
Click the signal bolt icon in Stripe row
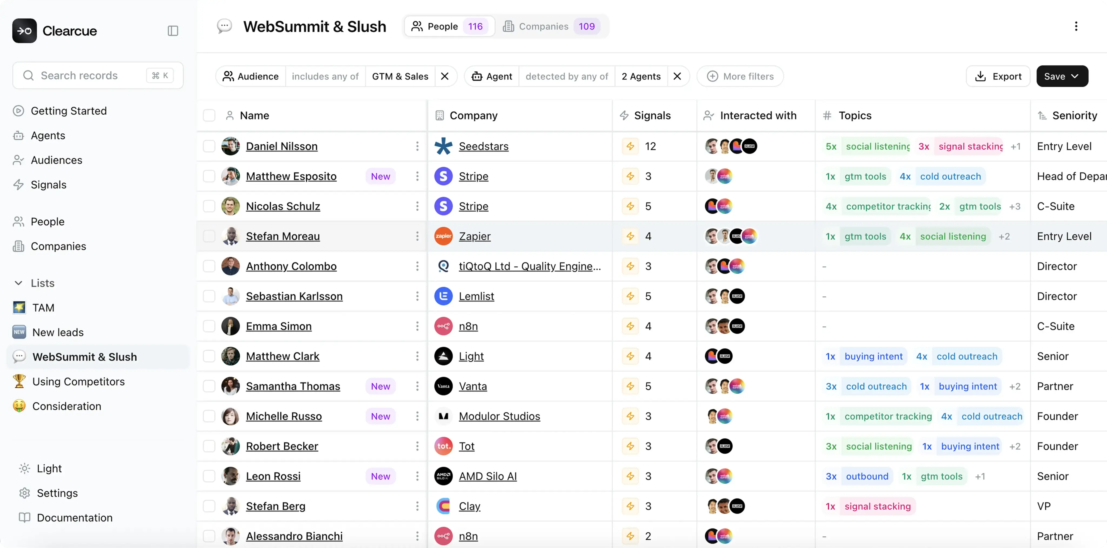tap(630, 176)
